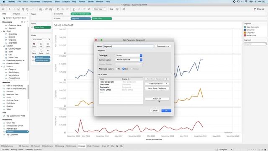Select the All allowable values radio button
This screenshot has width=268, height=151.
(x=116, y=69)
